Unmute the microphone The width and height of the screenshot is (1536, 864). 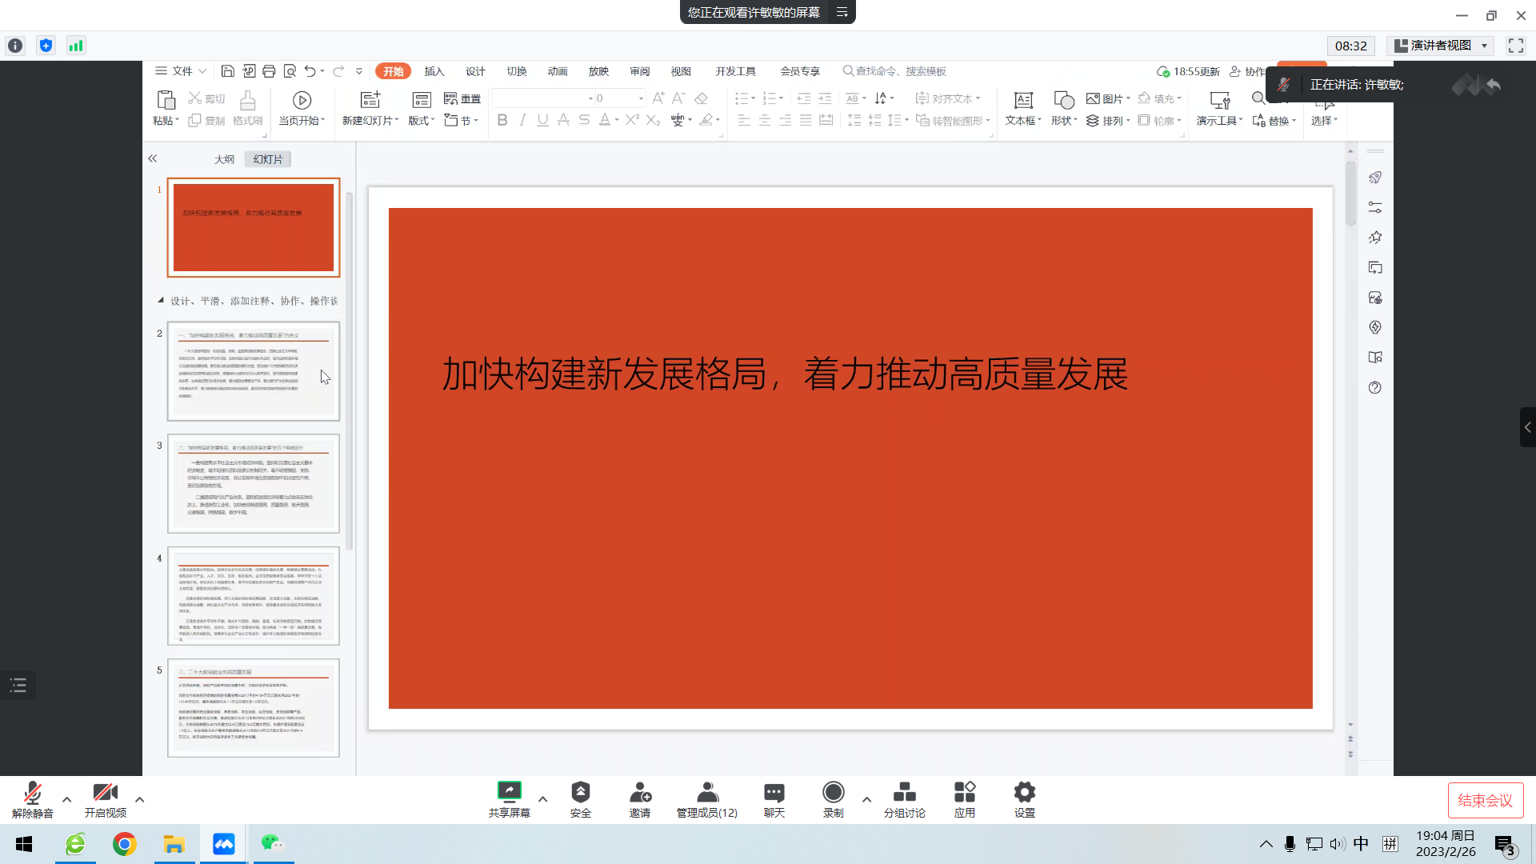pos(33,799)
